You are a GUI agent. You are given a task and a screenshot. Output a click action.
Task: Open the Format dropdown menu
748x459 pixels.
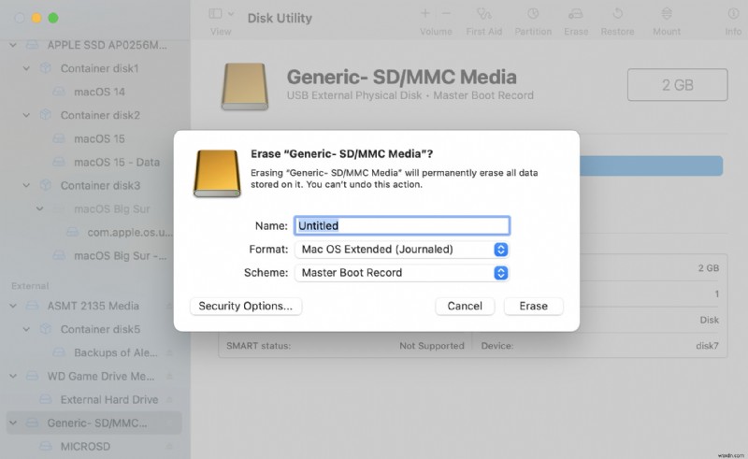(402, 250)
